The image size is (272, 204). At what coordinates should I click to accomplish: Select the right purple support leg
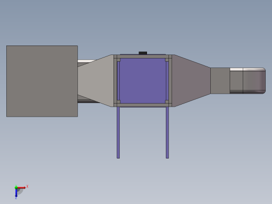(x=167, y=132)
